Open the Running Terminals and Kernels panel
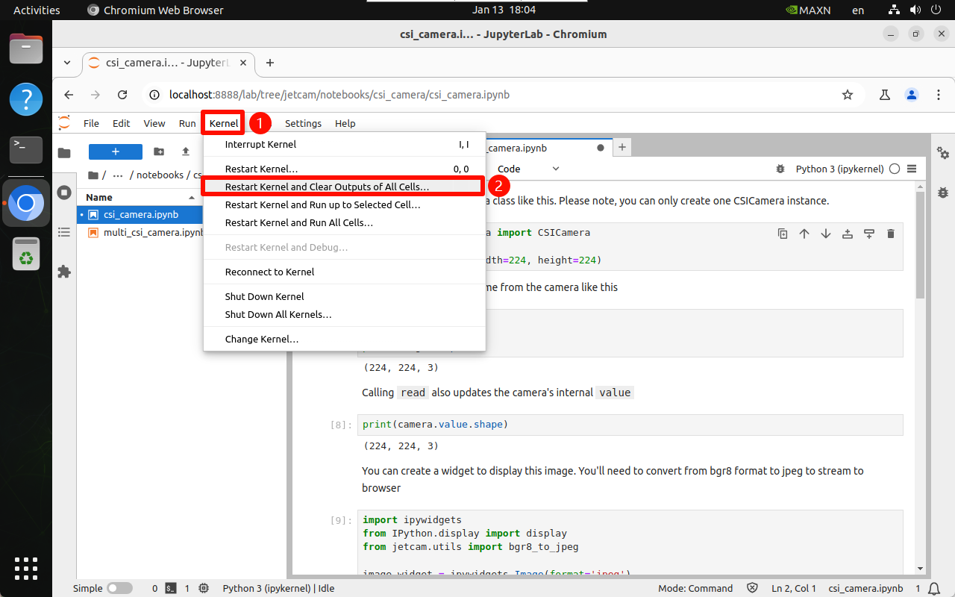This screenshot has width=955, height=597. tap(64, 193)
